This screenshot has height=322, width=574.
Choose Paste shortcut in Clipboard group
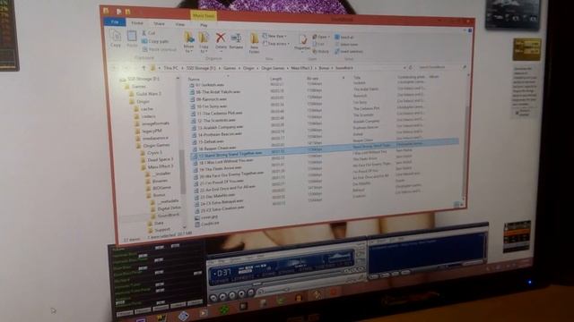pyautogui.click(x=159, y=49)
